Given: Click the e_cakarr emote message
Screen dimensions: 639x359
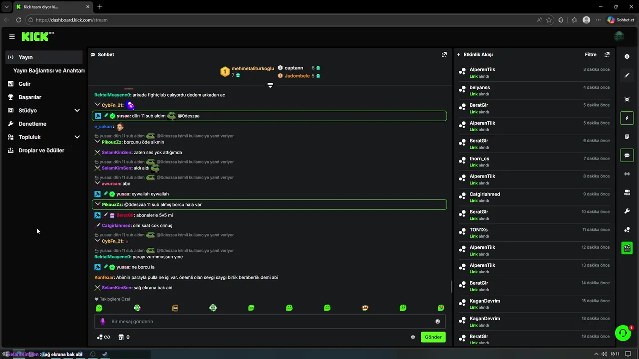Looking at the screenshot, I should tap(120, 126).
